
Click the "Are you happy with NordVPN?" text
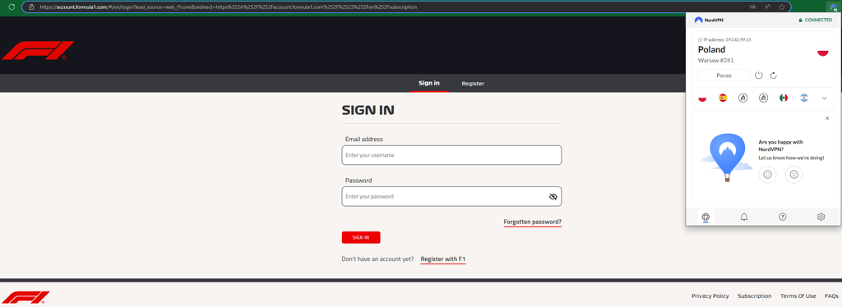pos(781,146)
